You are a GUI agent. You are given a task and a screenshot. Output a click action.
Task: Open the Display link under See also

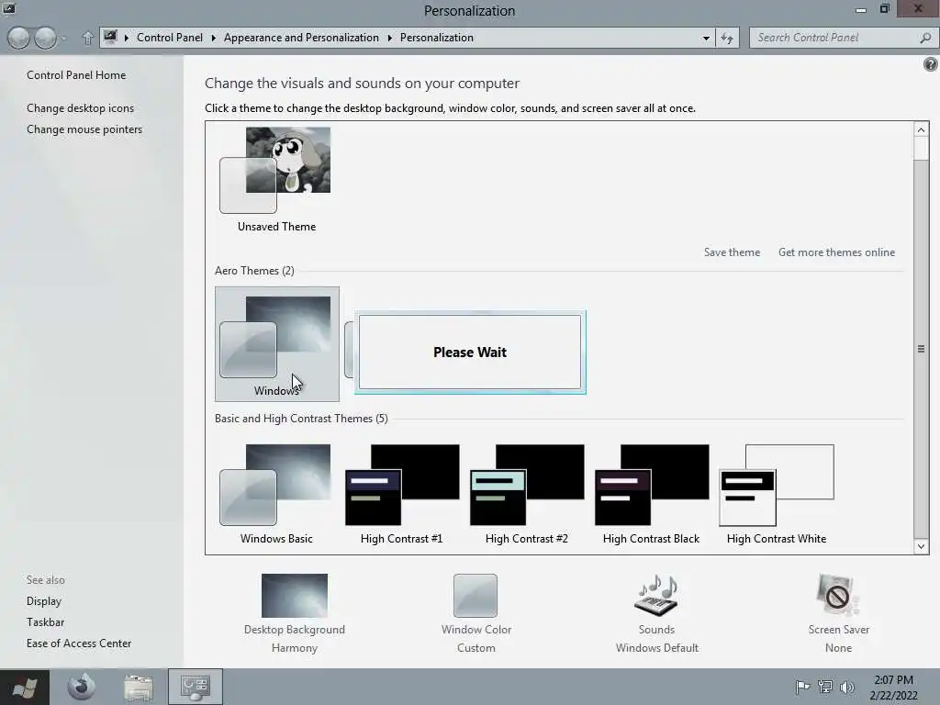pos(44,600)
